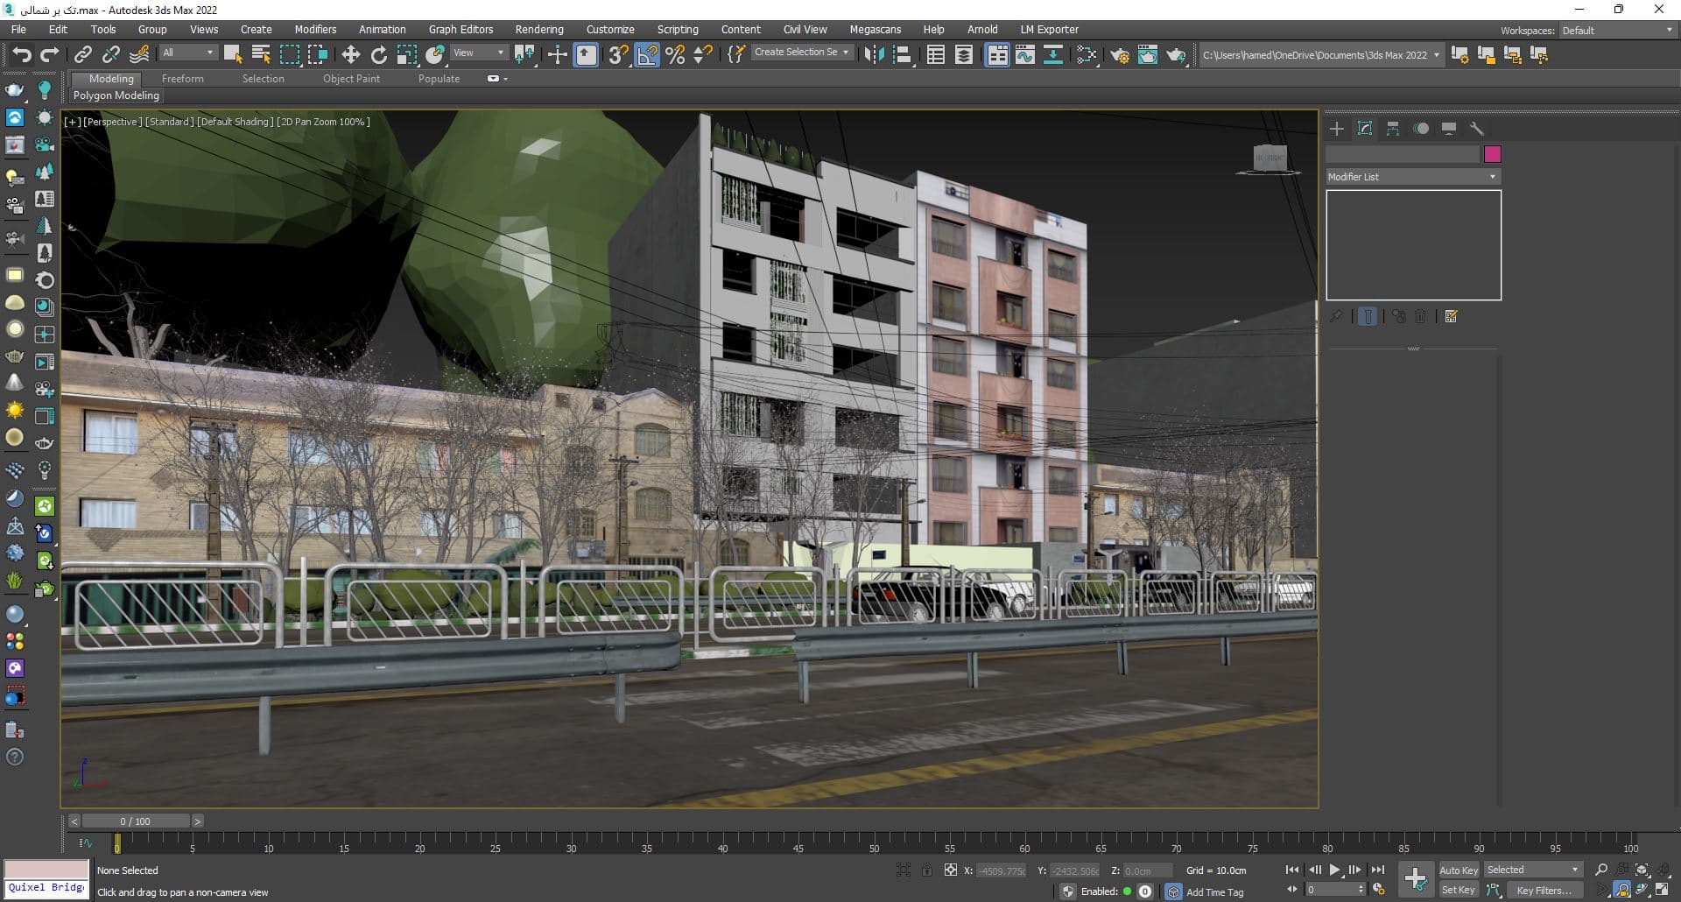Click the Zoom Extents All navigation icon
Viewport: 1681px width, 902px height.
(1664, 870)
